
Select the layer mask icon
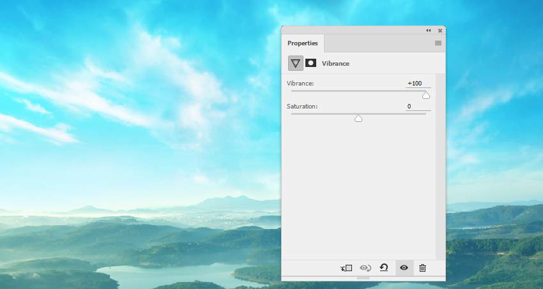(x=310, y=63)
